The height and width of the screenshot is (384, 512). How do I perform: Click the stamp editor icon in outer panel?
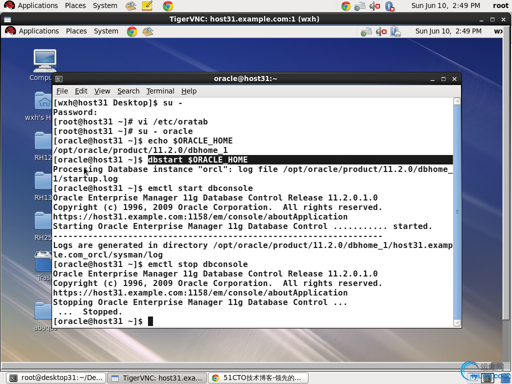click(131, 6)
